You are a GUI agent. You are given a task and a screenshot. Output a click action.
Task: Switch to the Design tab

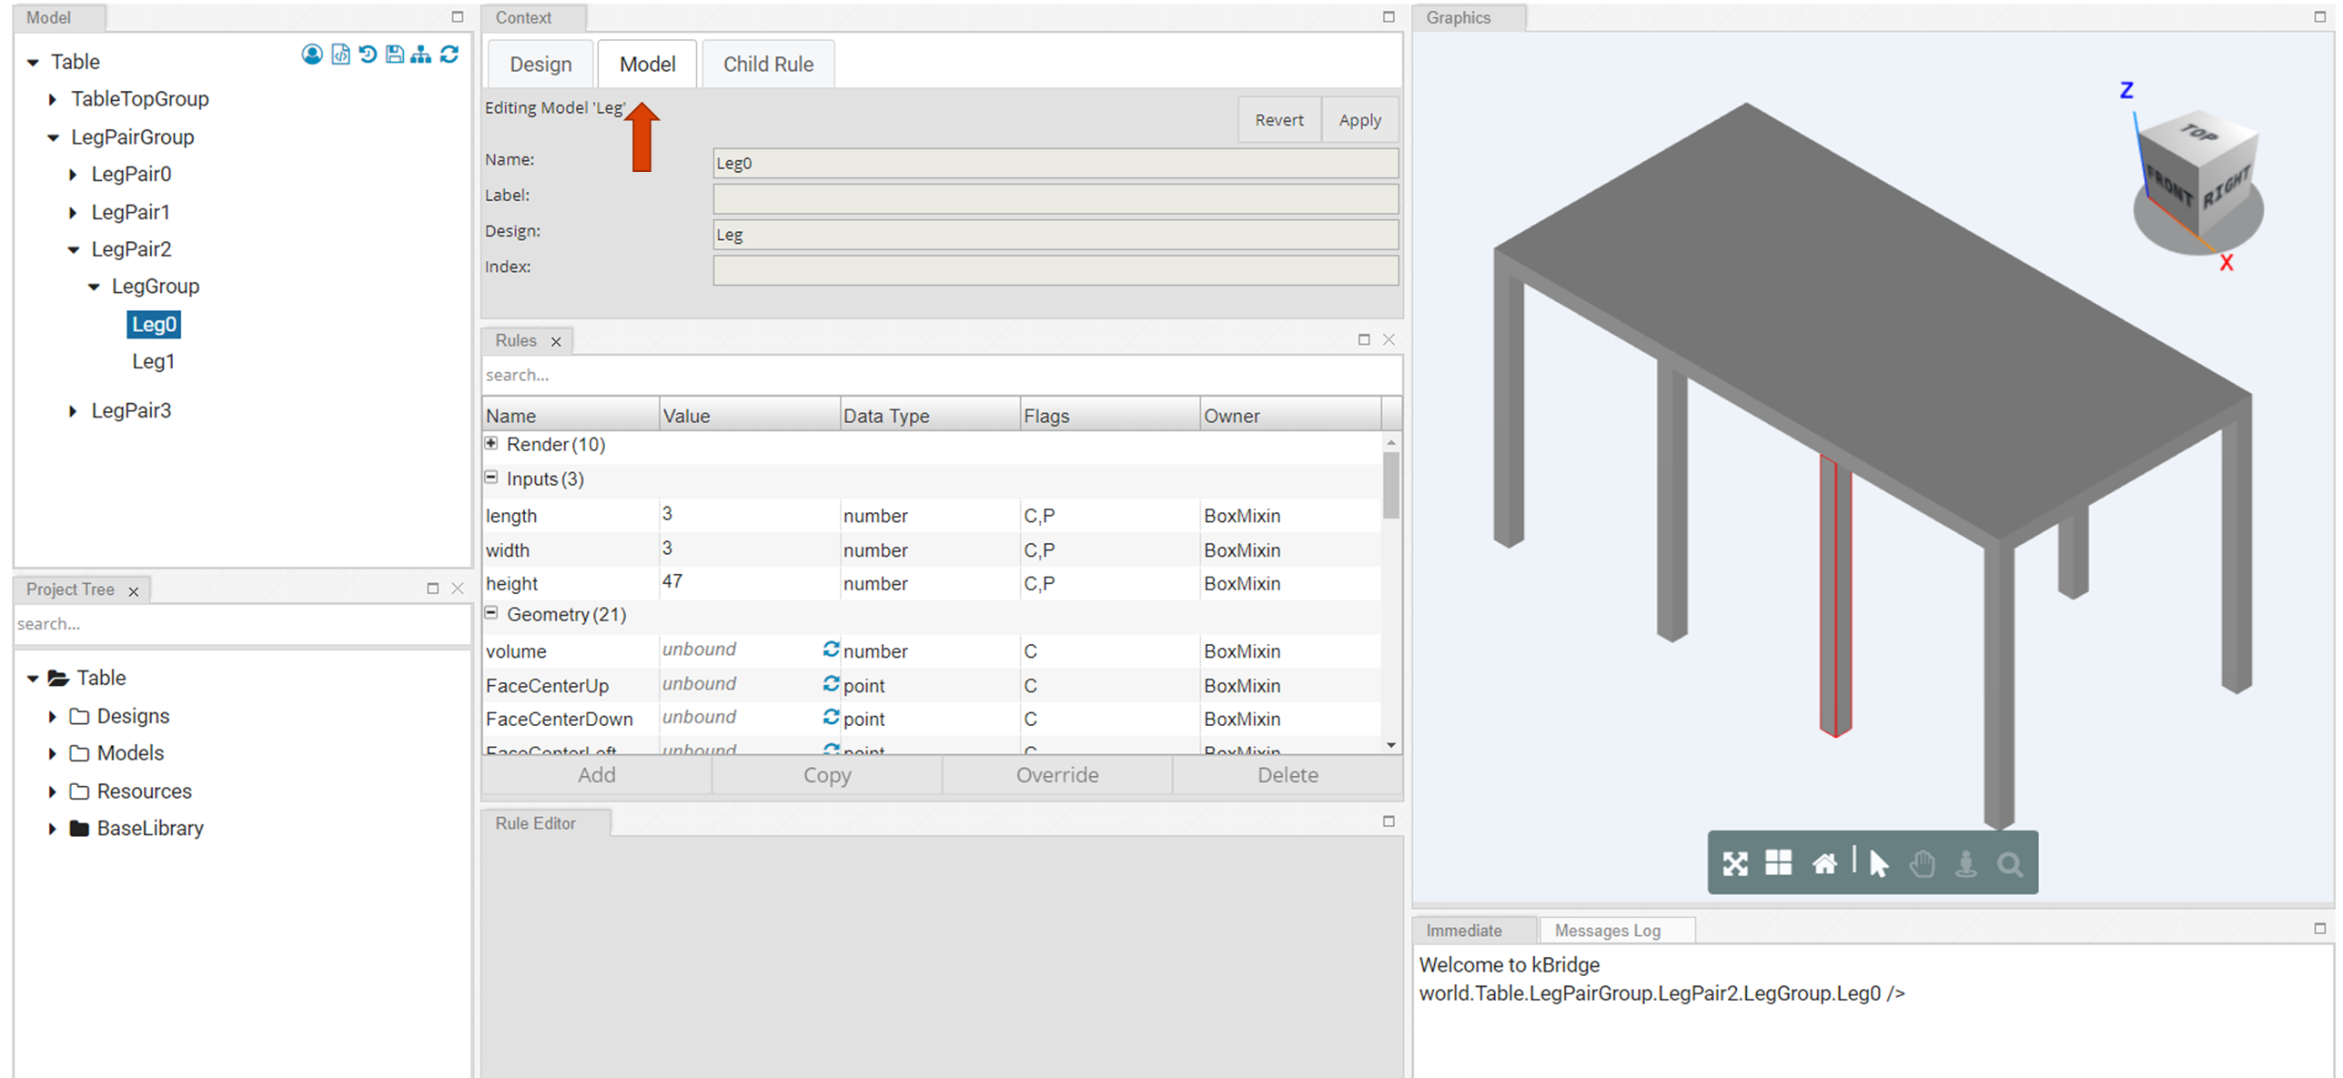tap(540, 65)
